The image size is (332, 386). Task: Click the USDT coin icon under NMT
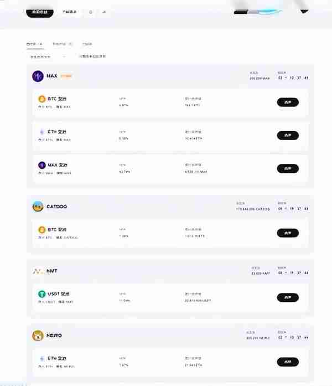click(x=42, y=294)
